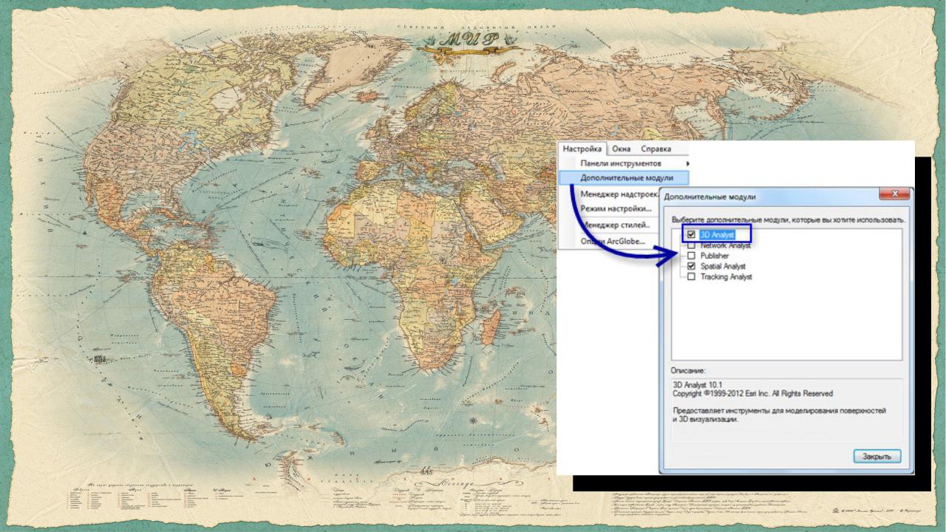Uncheck the Spatial Analyst checkbox
Viewport: 946px width, 532px height.
click(x=691, y=266)
